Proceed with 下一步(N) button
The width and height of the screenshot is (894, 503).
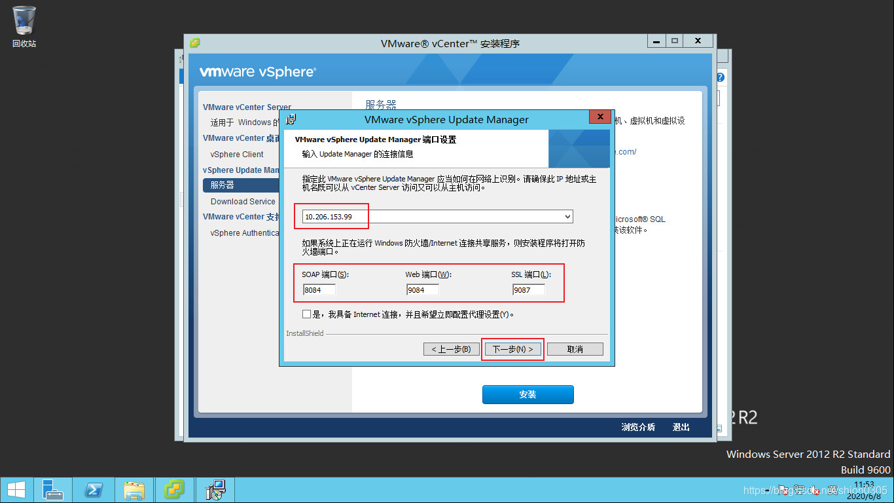coord(512,349)
